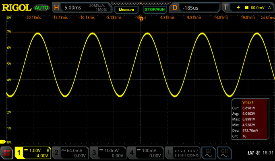Click the -20.18ms time axis label
The image size is (275, 161).
[33, 18]
